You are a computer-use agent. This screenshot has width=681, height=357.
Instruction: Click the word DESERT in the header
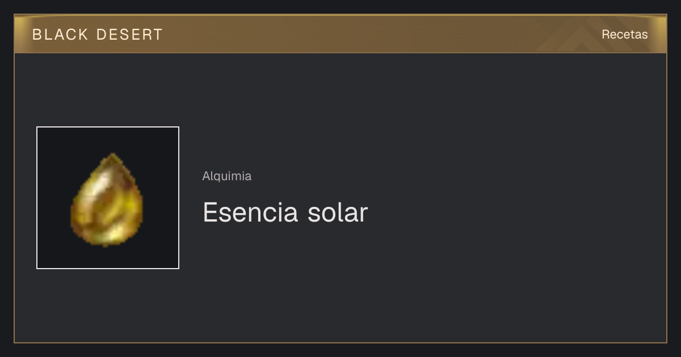(129, 35)
